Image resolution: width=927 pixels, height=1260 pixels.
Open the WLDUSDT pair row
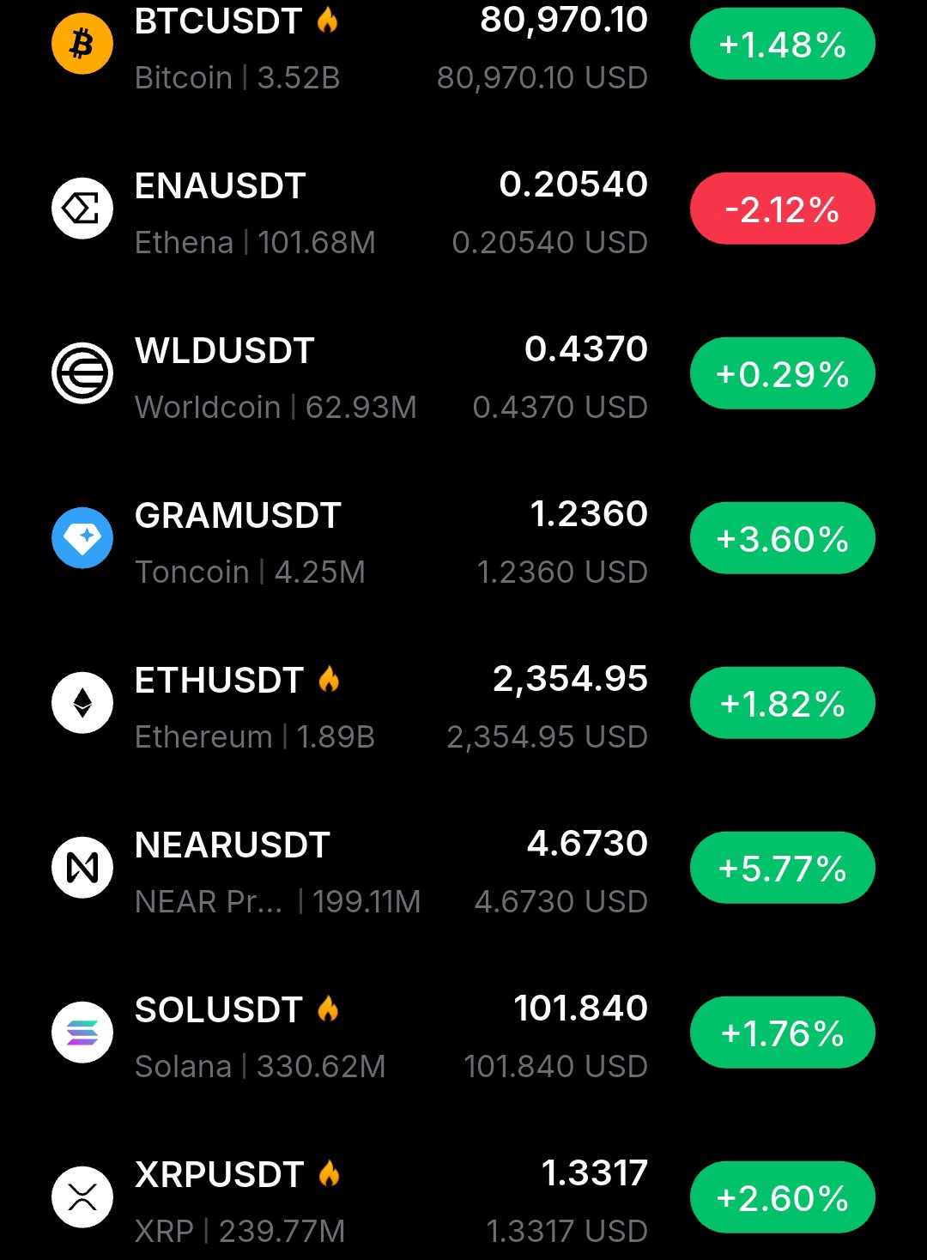coord(463,373)
